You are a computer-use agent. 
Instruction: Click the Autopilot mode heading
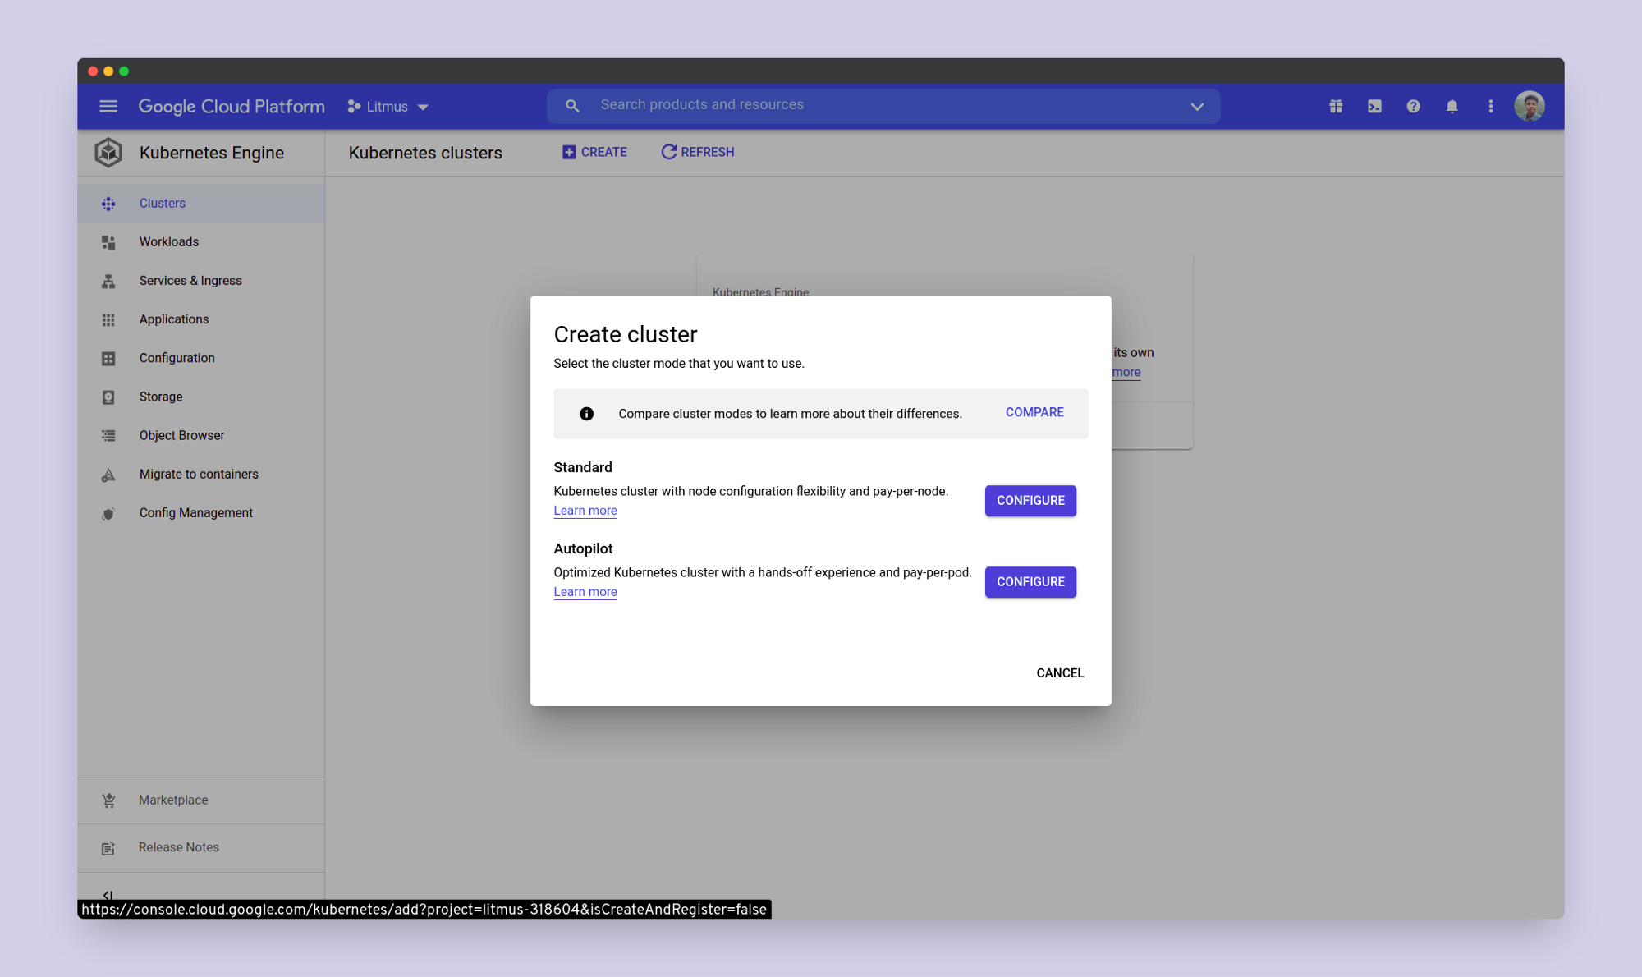click(583, 548)
